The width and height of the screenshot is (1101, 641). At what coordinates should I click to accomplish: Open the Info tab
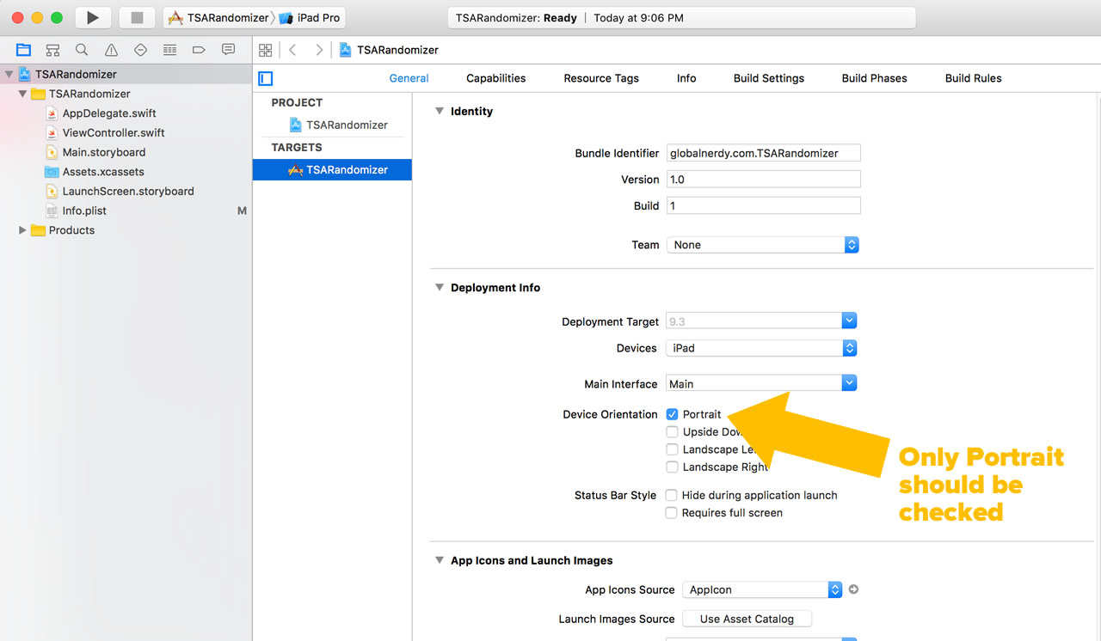click(x=686, y=78)
